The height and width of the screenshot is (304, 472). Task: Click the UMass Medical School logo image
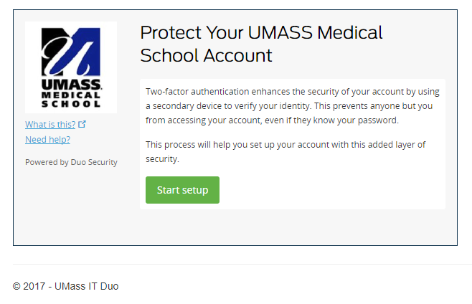click(x=71, y=67)
